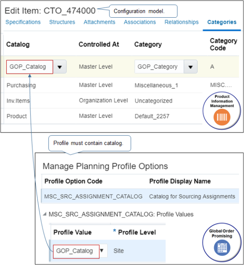Click the Default_2257 category cell
The image size is (244, 265).
[x=152, y=116]
